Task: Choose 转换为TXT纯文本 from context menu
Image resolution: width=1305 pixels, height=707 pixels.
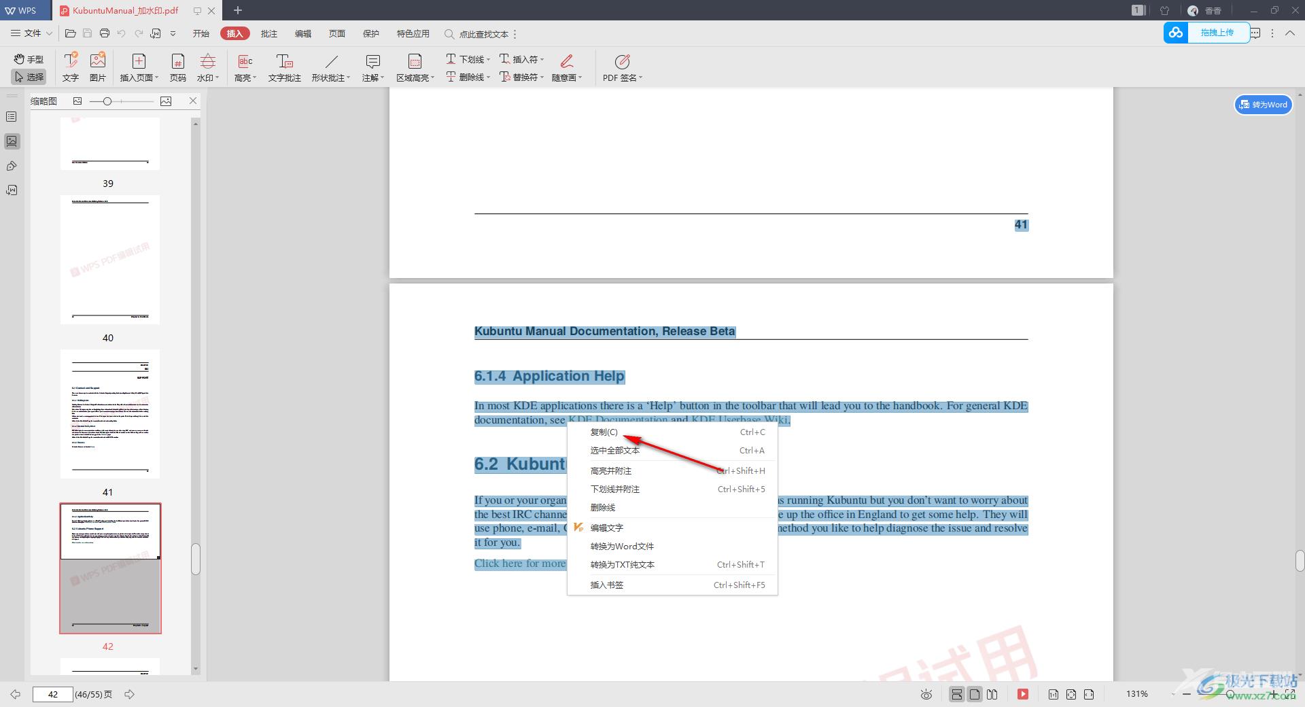Action: (x=672, y=565)
